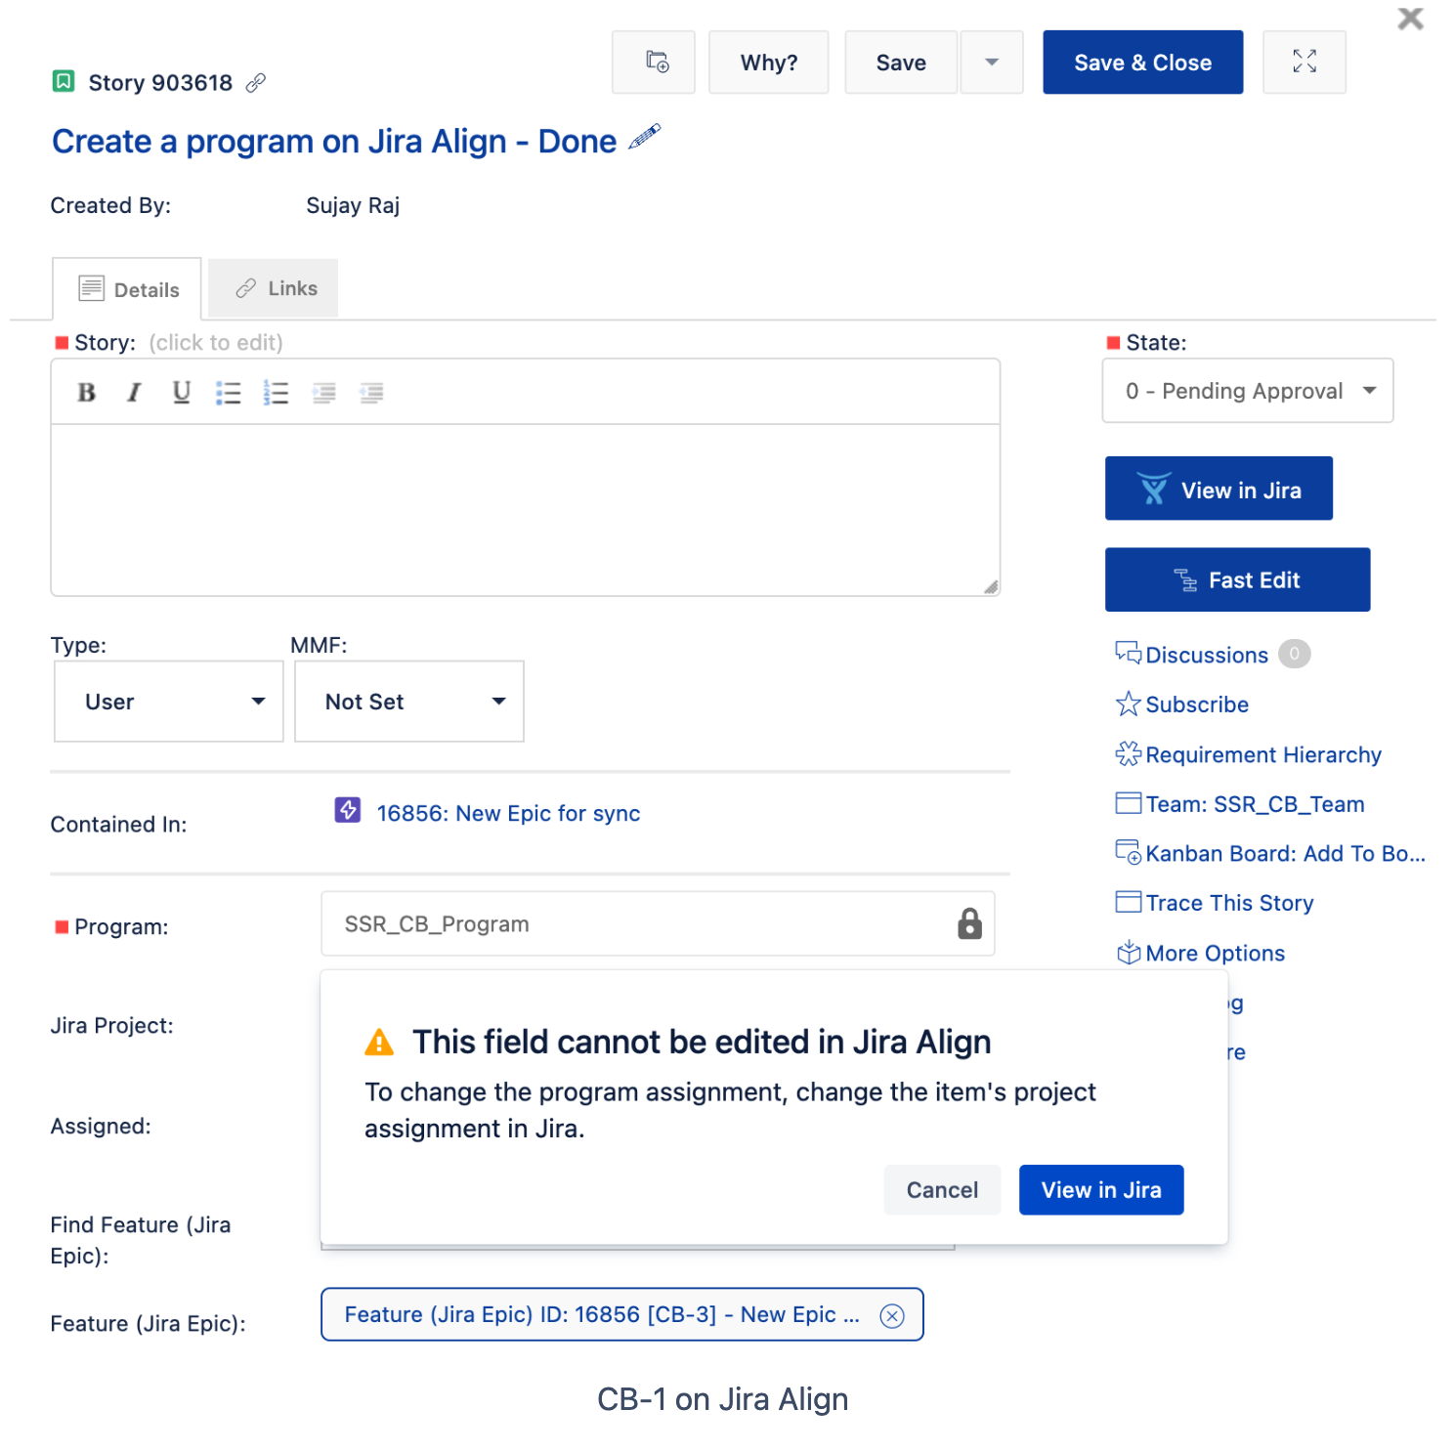Close the story dialog with X
The width and height of the screenshot is (1454, 1452).
1410,19
